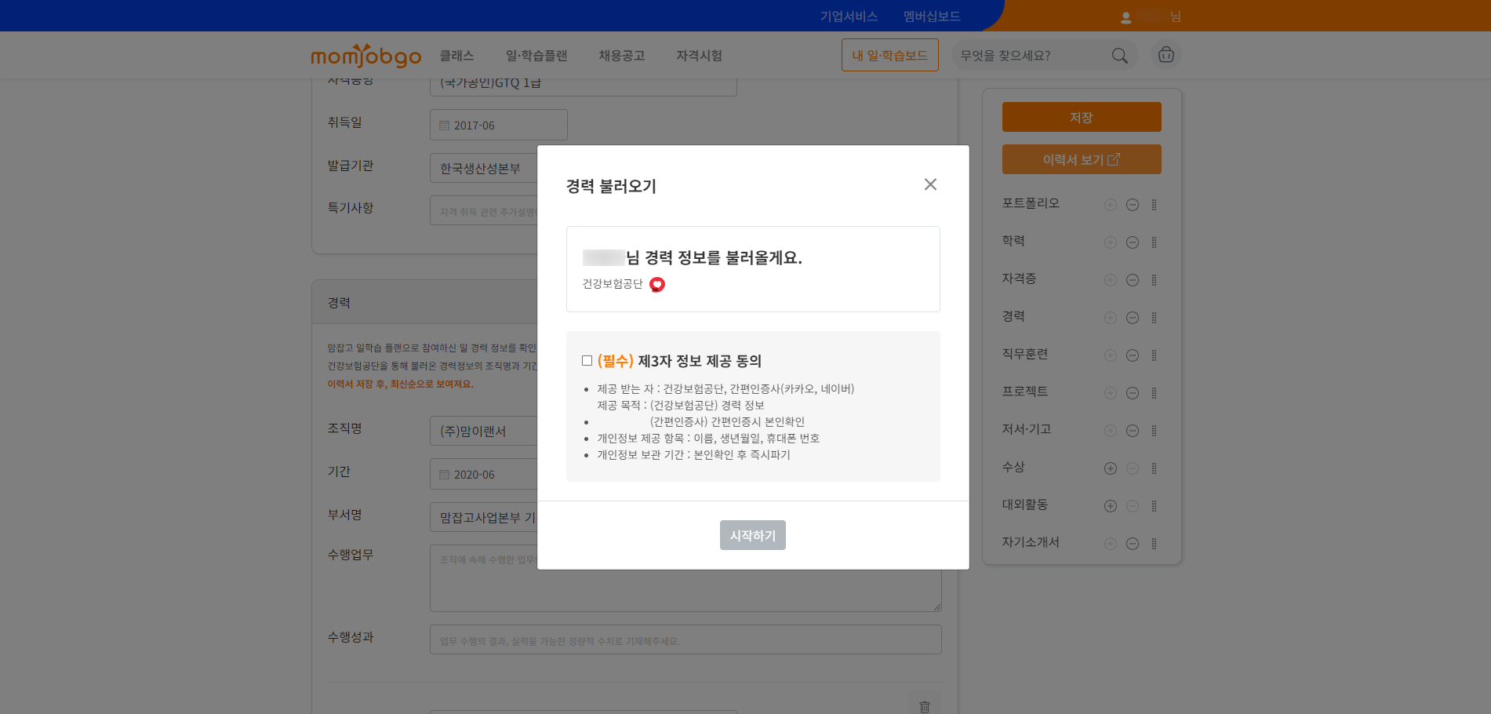Click the search magnifier icon
The height and width of the screenshot is (714, 1491).
coord(1119,56)
